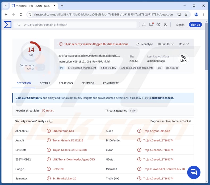Click the Trellix (HX) vendor name
This screenshot has height=185, width=210.
click(x=112, y=178)
